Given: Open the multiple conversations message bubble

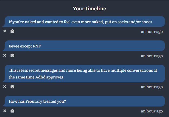Looking at the screenshot, I should (84, 74).
